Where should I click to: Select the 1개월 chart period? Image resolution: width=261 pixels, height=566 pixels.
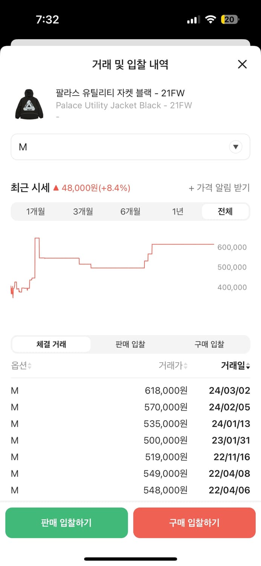click(x=35, y=212)
